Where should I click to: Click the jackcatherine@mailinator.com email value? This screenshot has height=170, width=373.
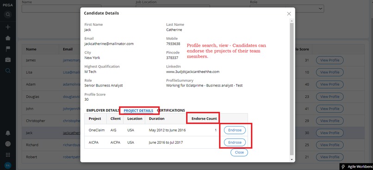[109, 44]
